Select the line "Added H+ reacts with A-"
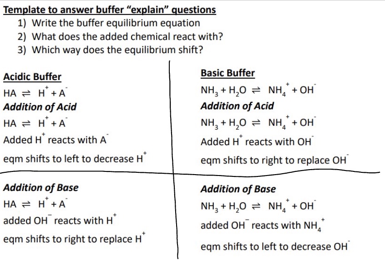The width and height of the screenshot is (385, 261). point(56,140)
